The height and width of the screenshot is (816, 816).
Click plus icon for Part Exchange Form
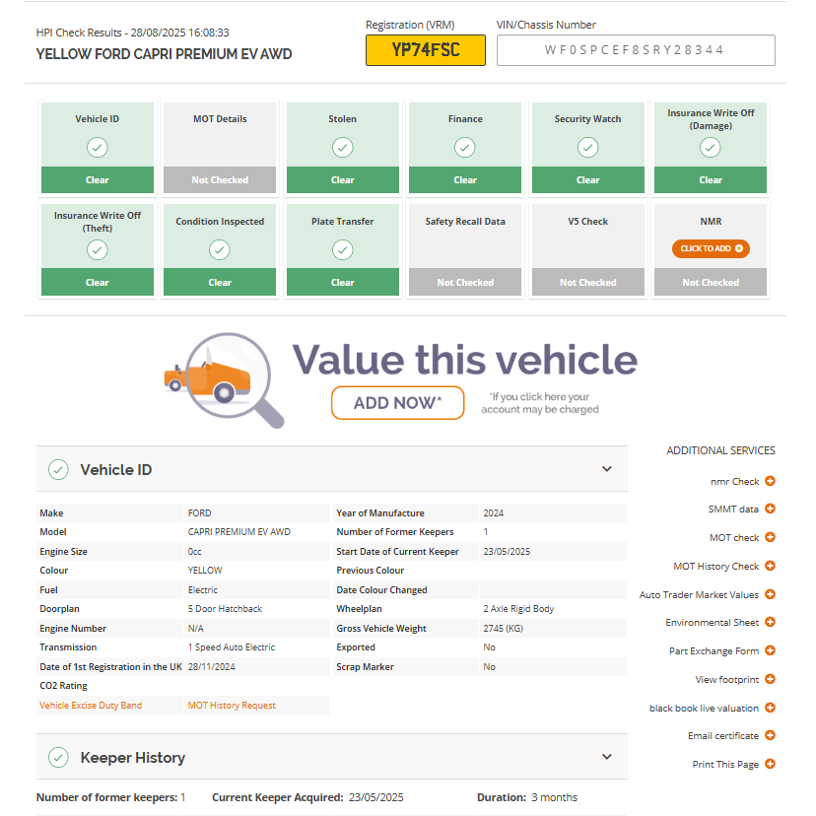771,650
